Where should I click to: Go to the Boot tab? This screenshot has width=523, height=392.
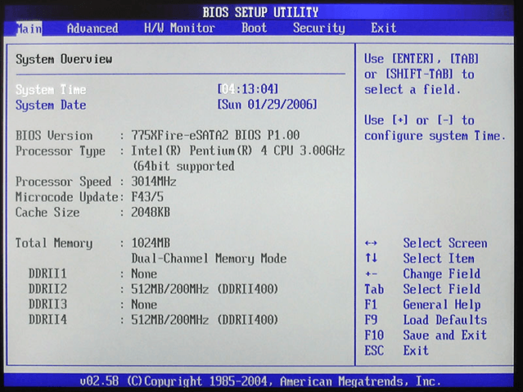[x=254, y=28]
